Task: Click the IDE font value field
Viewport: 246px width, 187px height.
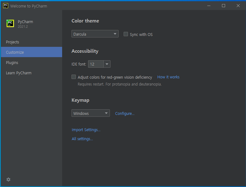Action: 96,64
